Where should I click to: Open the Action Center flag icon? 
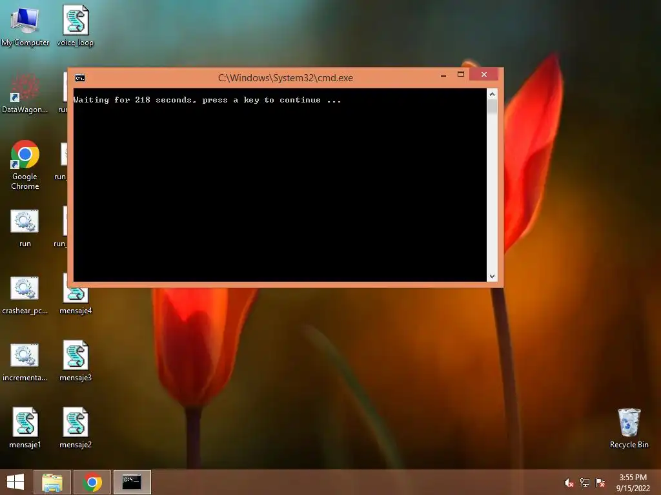[600, 483]
